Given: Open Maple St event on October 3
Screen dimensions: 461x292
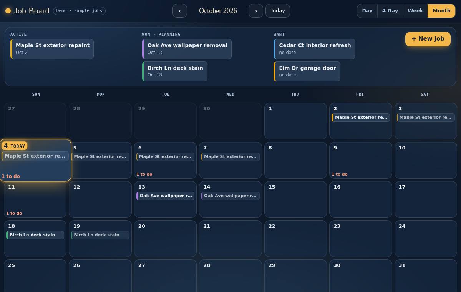Looking at the screenshot, I should [x=426, y=118].
